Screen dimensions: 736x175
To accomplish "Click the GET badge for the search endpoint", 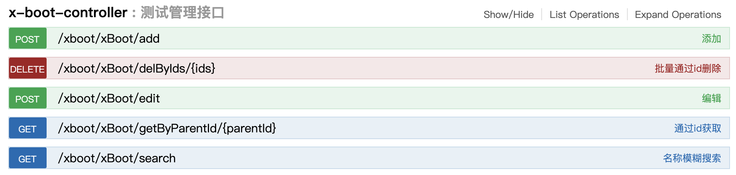I will pos(27,158).
